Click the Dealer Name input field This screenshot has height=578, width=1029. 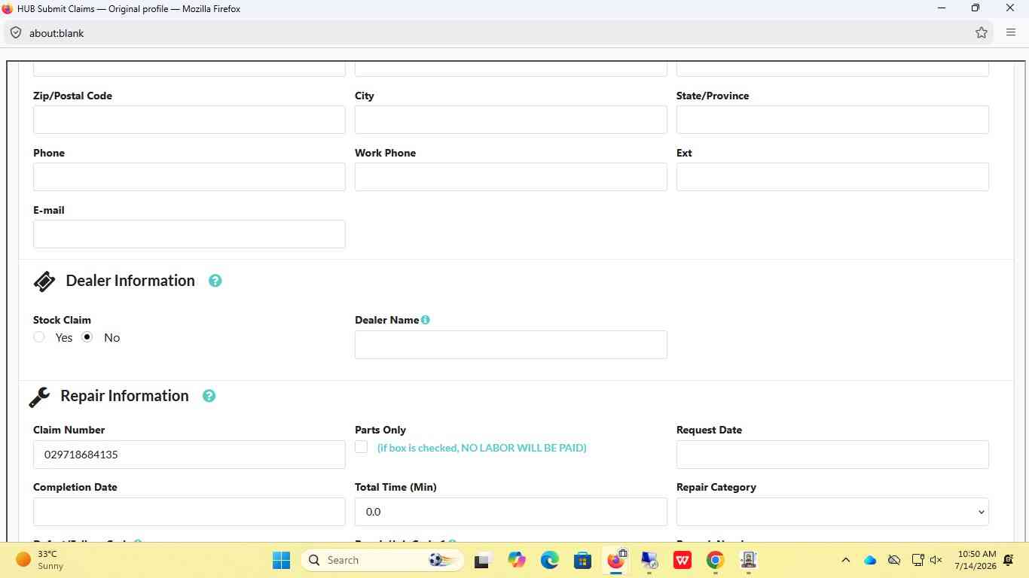pos(511,345)
